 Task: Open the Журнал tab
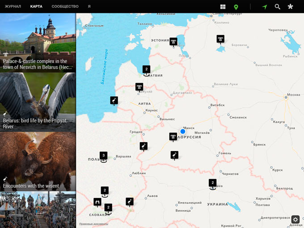coord(13,6)
